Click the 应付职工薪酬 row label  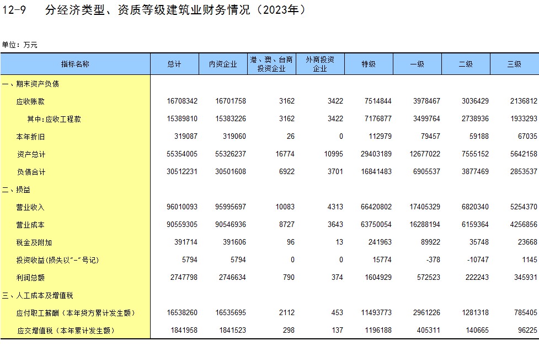(76, 313)
